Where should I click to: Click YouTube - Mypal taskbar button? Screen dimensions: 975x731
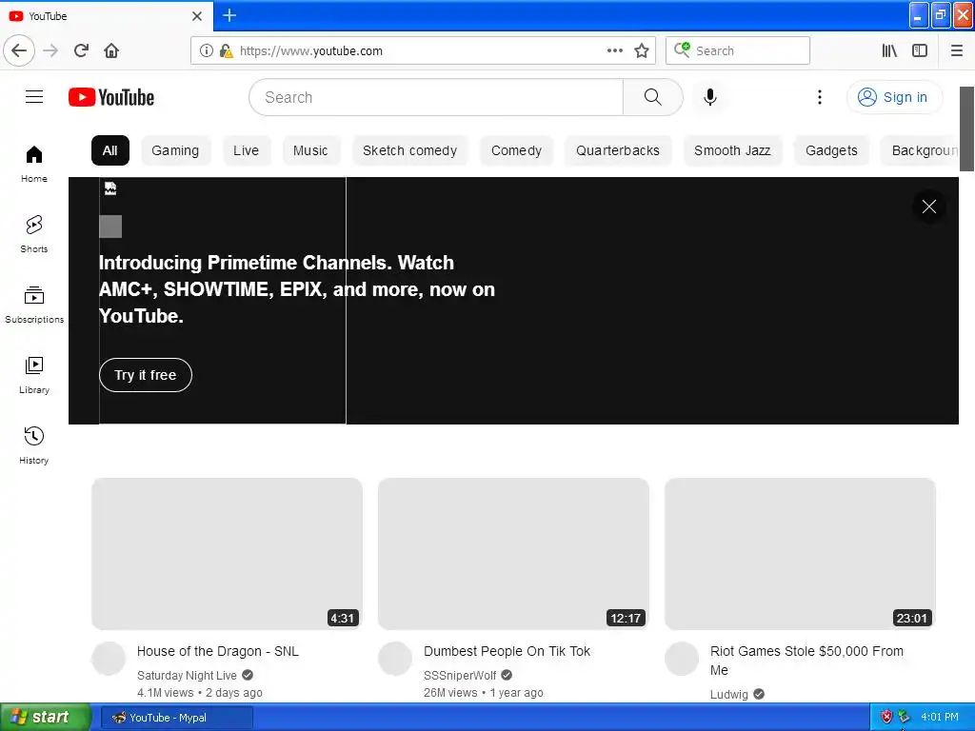coord(177,718)
